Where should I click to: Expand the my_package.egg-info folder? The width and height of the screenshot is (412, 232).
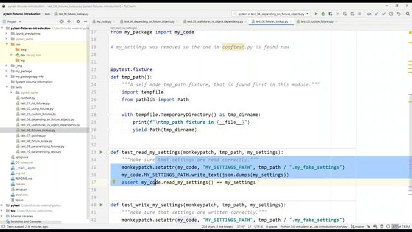[7, 76]
